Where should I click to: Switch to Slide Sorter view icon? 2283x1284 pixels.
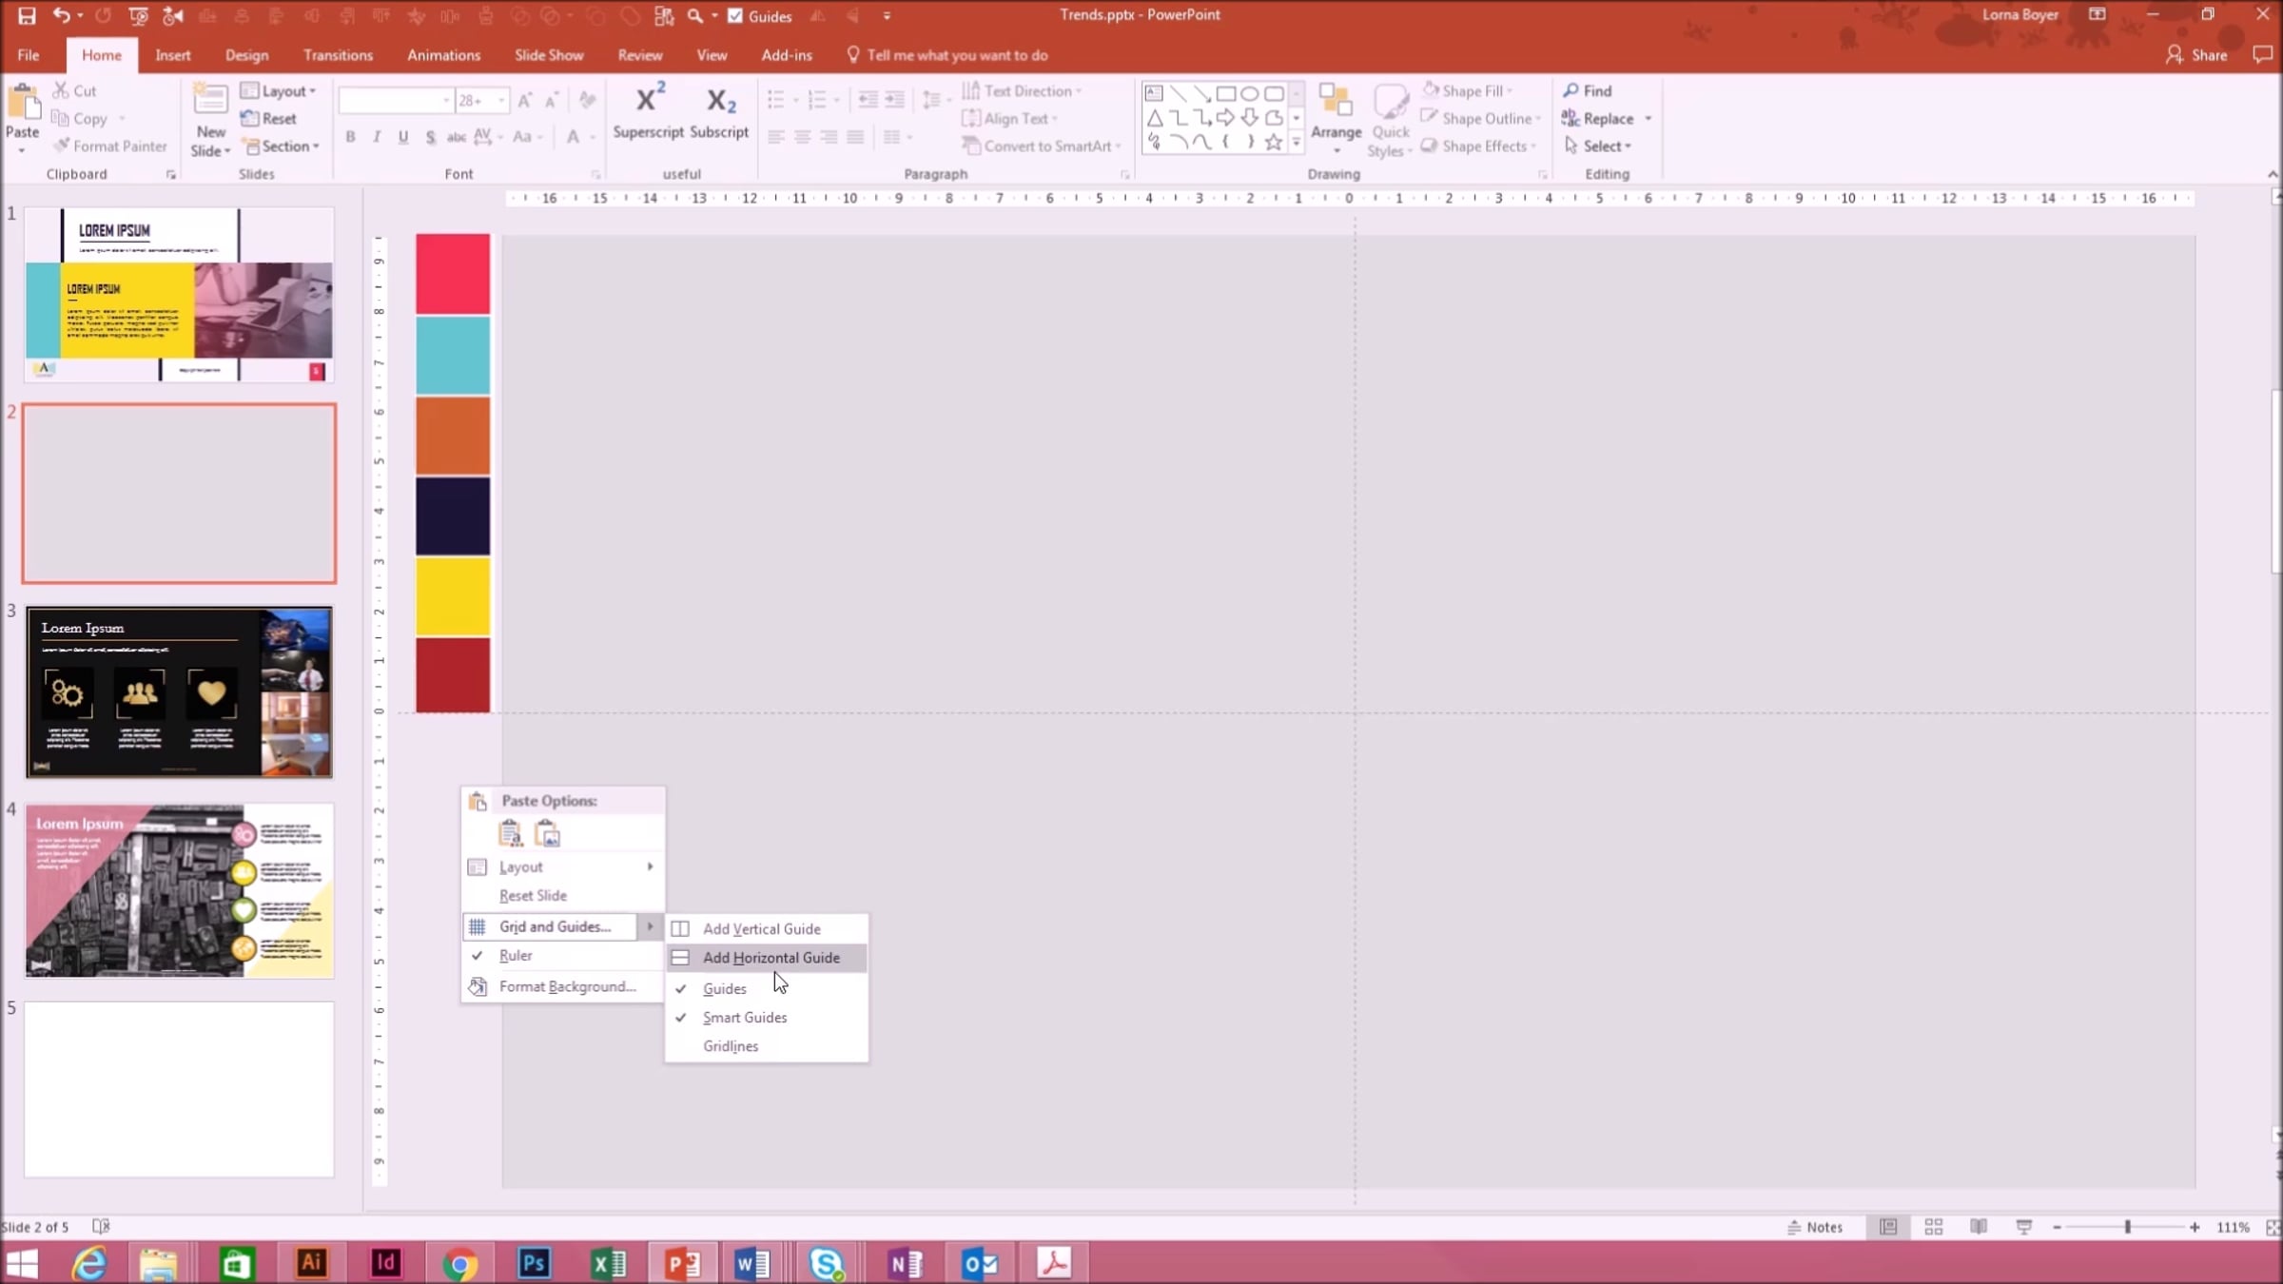pyautogui.click(x=1933, y=1227)
